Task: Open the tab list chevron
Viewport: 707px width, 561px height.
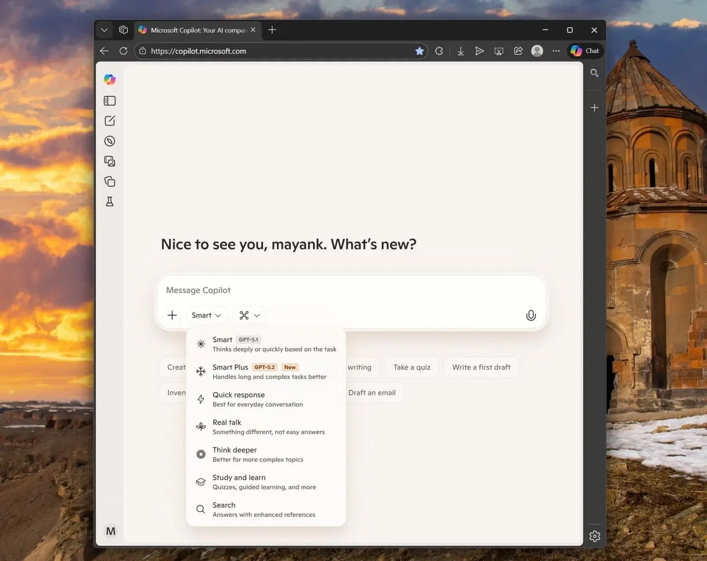Action: click(104, 30)
